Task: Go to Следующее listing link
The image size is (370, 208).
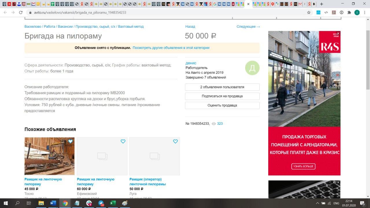Action: 248,27
